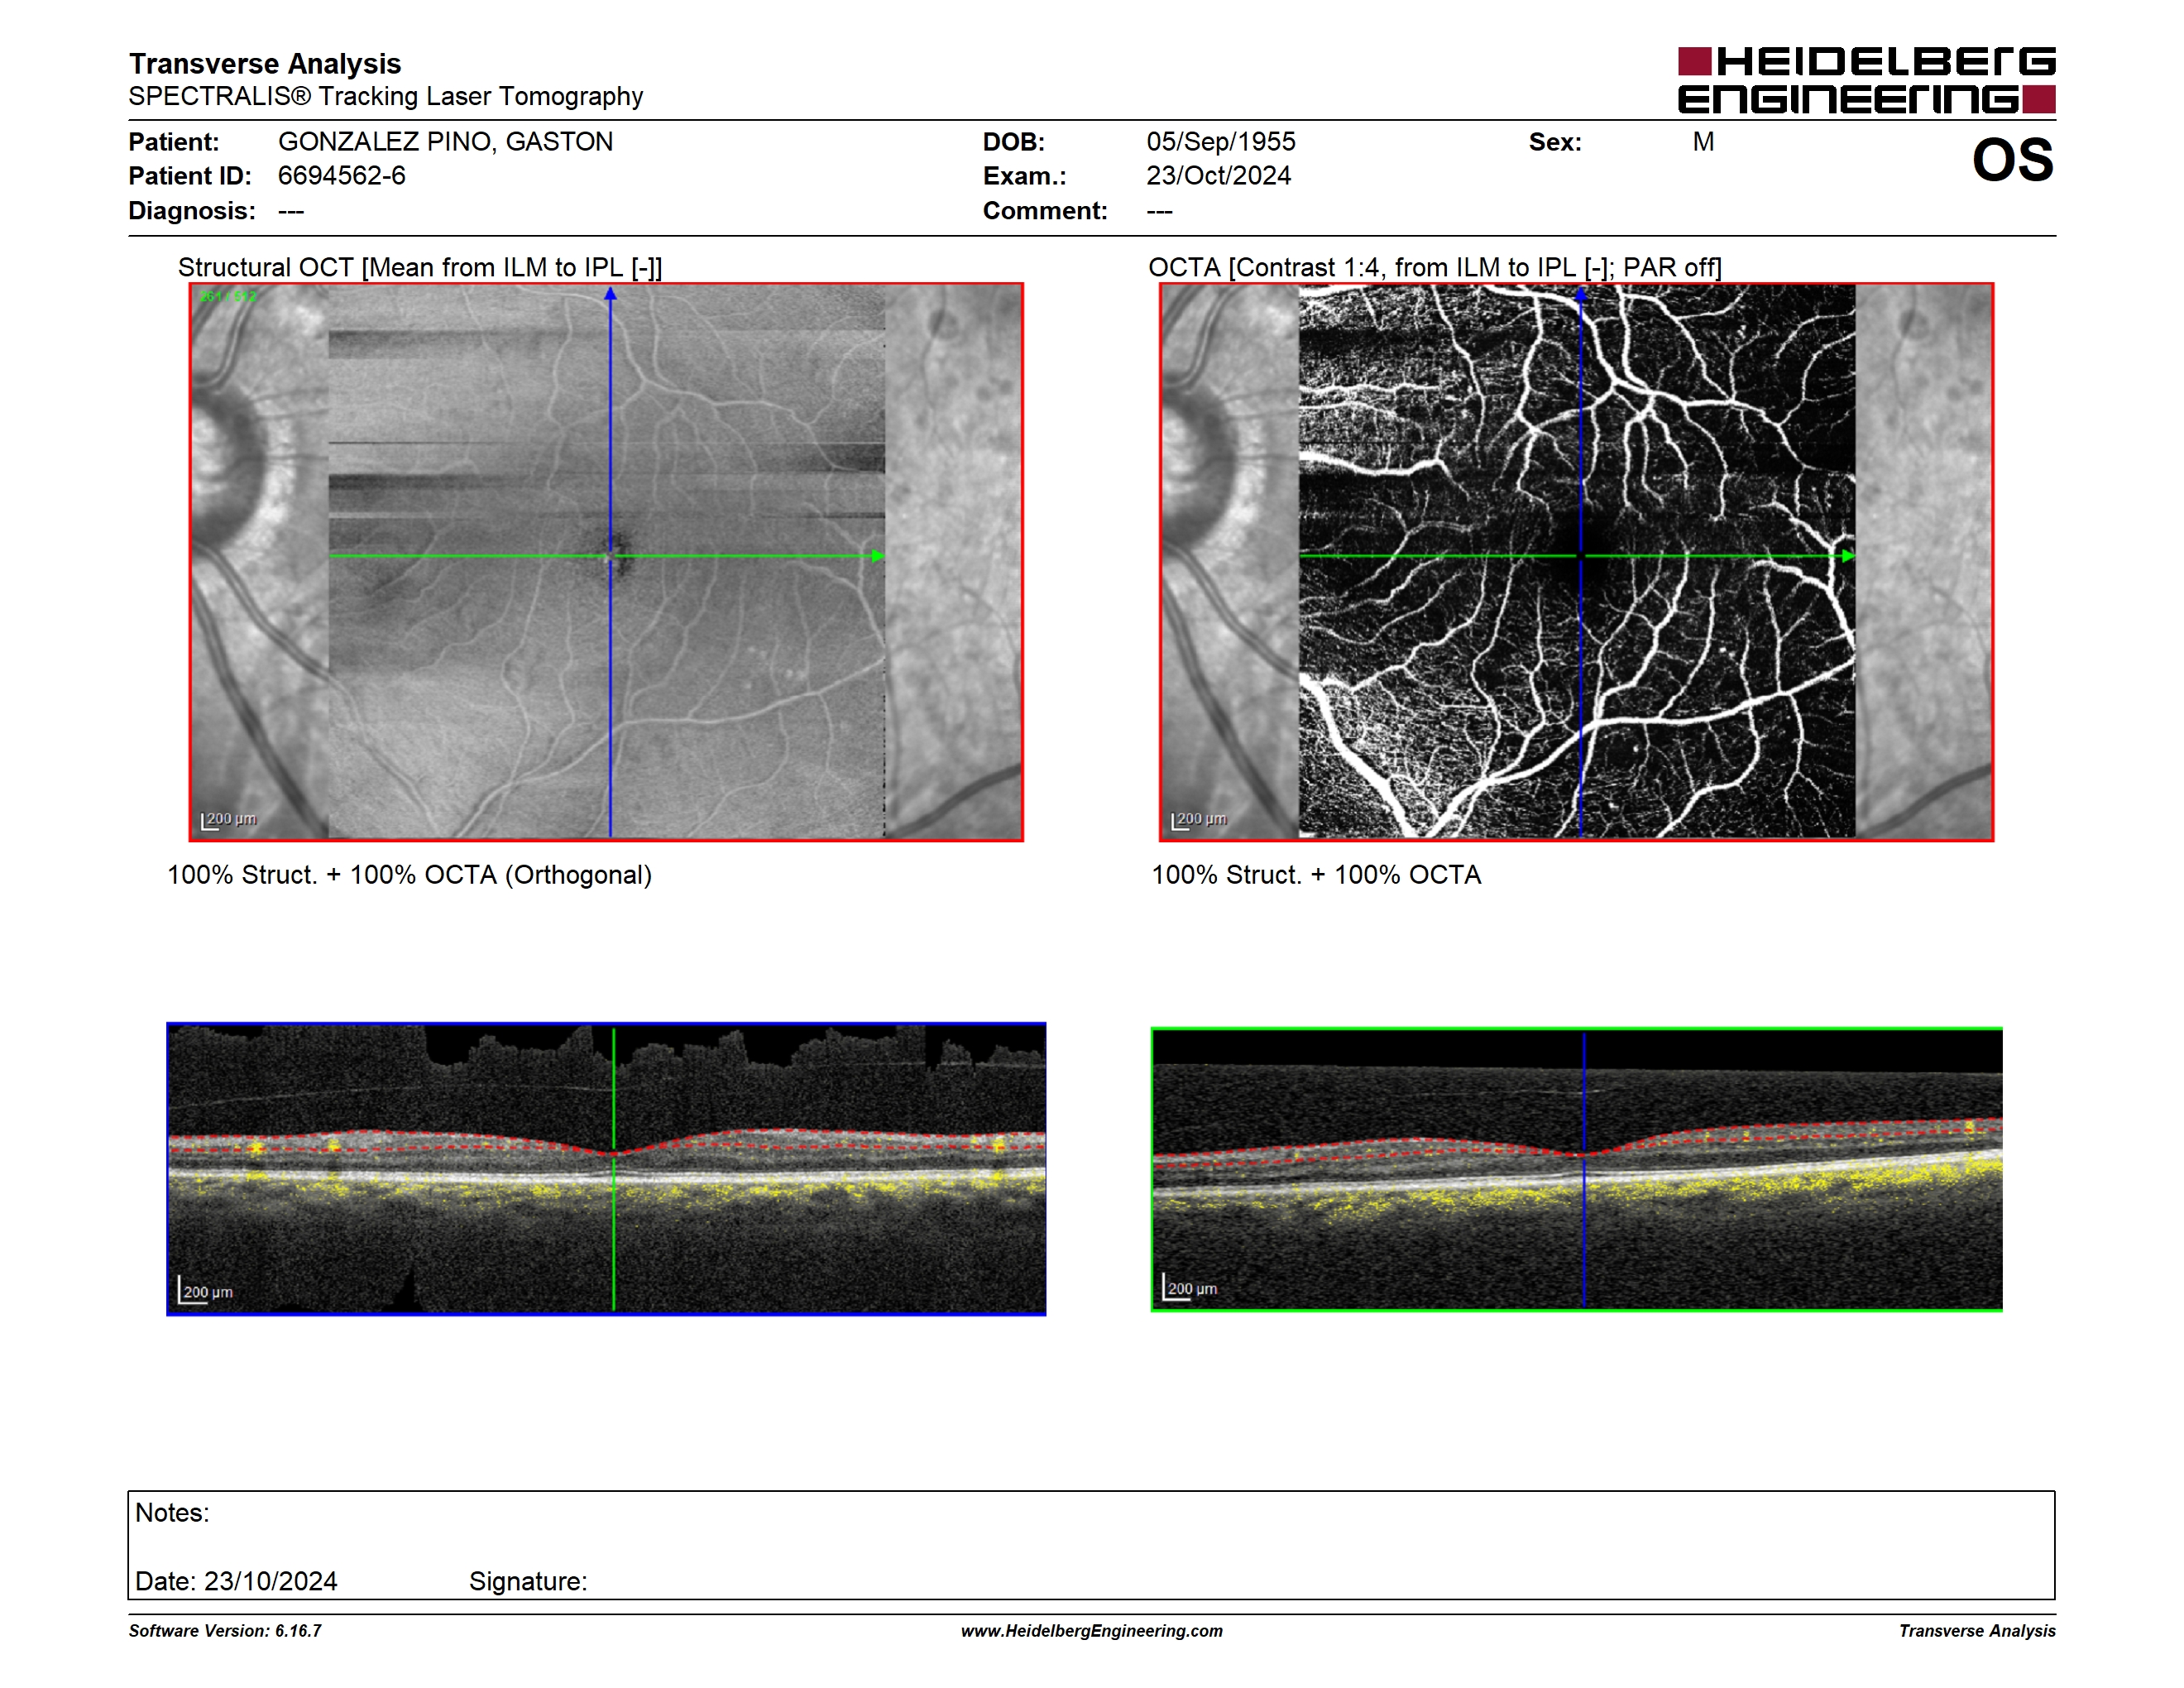
Task: Click the DOB value 05/Sep/1955
Action: (x=1220, y=142)
